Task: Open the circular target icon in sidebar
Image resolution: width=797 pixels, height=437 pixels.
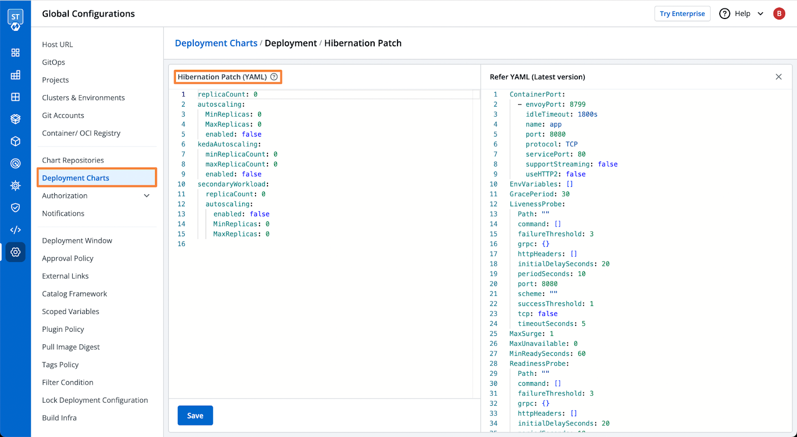Action: click(15, 163)
